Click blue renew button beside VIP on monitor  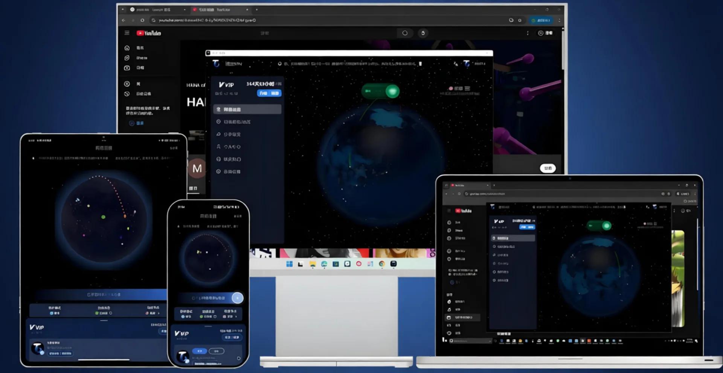pyautogui.click(x=269, y=93)
